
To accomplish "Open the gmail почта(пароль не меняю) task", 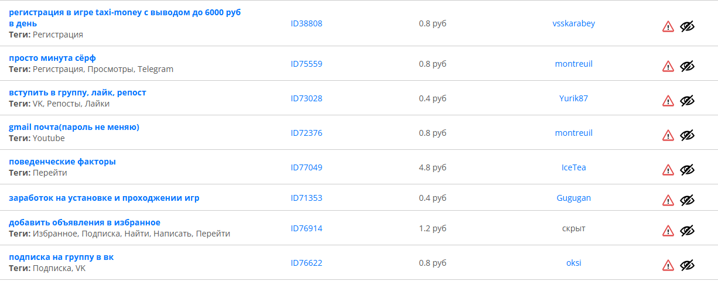I will tap(74, 127).
